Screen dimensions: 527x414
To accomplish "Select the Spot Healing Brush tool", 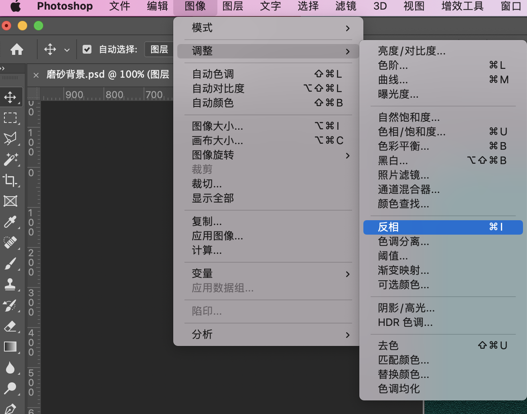I will [x=10, y=243].
